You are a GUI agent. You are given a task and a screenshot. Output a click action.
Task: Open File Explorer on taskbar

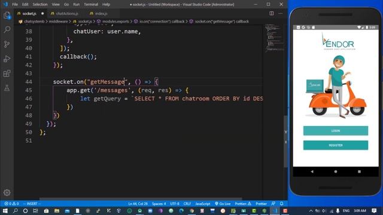[x=57, y=211]
